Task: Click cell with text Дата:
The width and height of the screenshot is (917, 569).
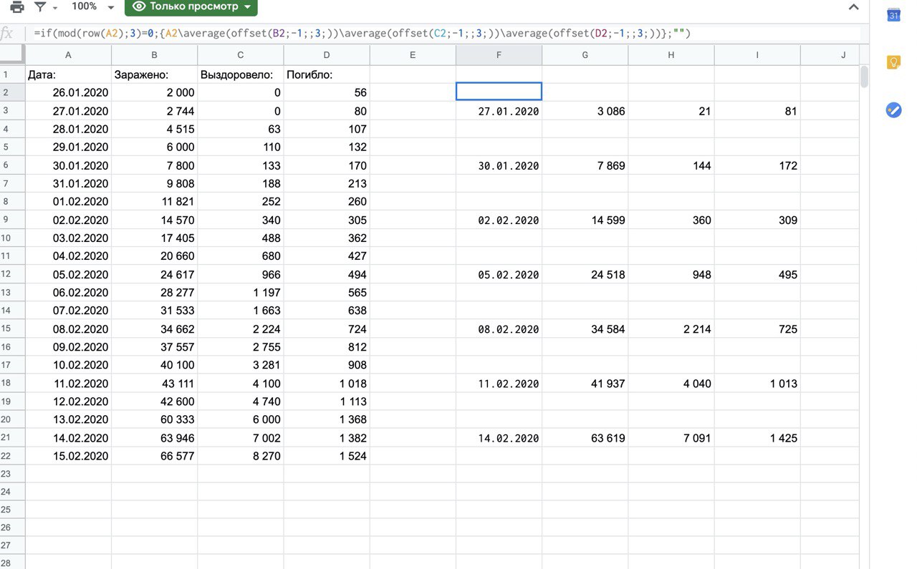Action: 69,74
